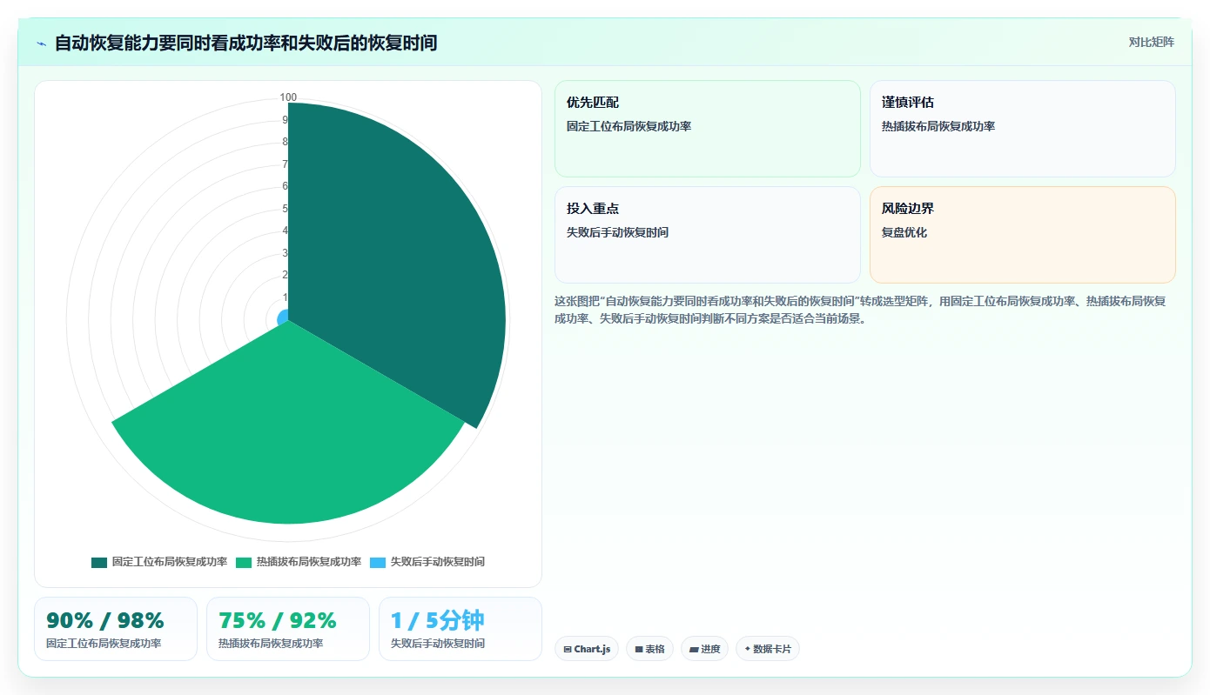Click the 表格 tag
Image resolution: width=1210 pixels, height=695 pixels.
click(649, 649)
